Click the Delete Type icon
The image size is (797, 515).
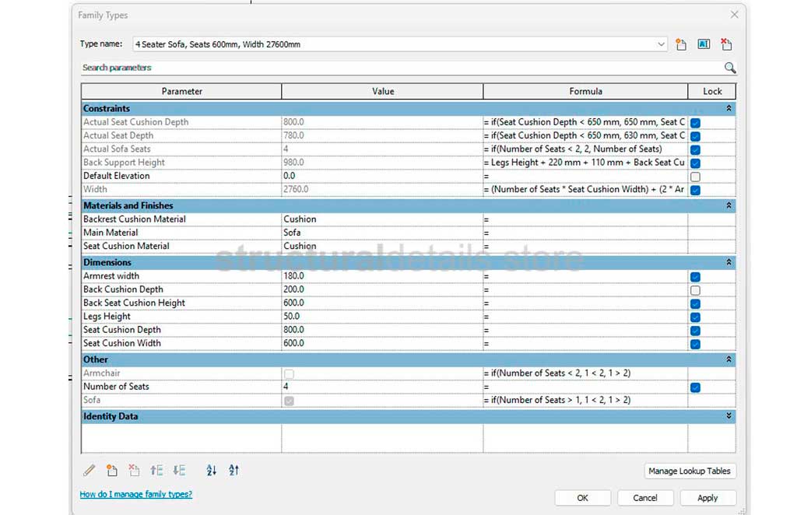(x=726, y=44)
